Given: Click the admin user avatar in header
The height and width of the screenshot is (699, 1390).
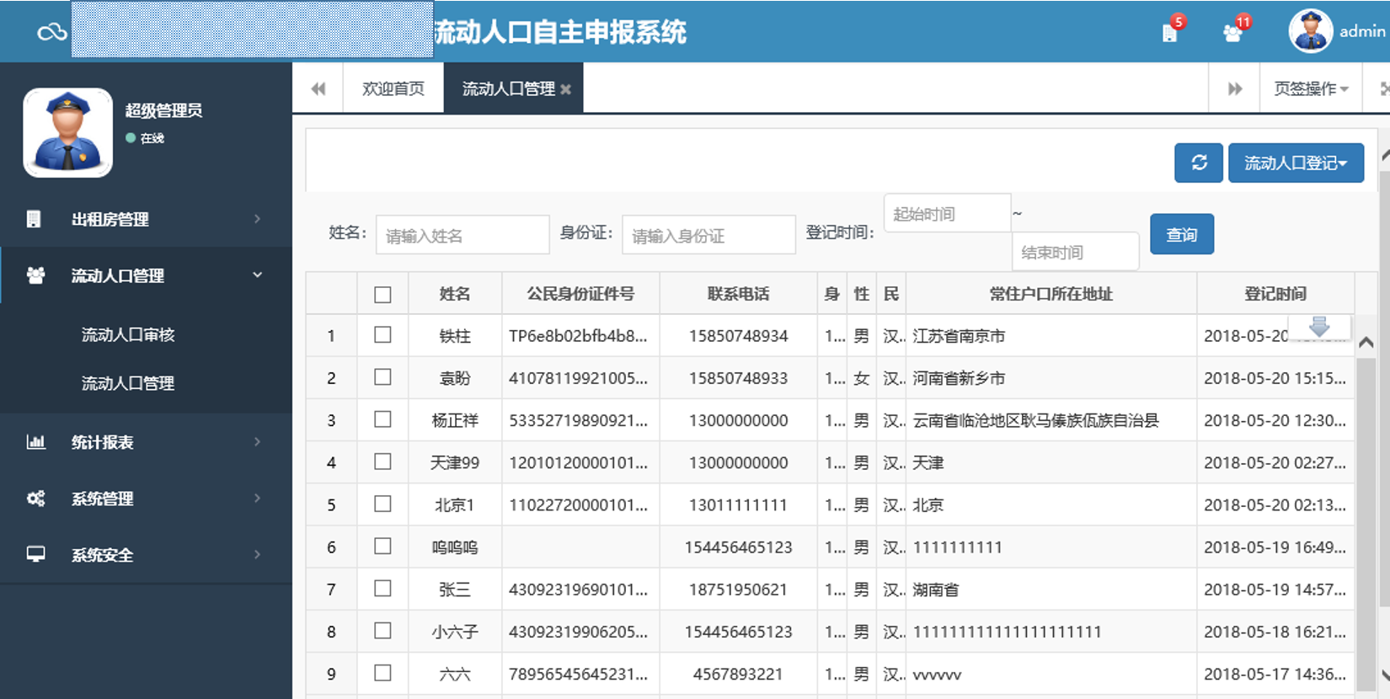Looking at the screenshot, I should click(1310, 31).
